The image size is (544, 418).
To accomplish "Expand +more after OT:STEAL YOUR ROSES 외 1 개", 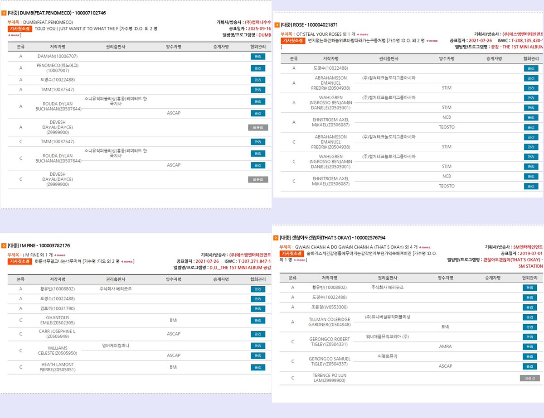I will (x=362, y=34).
